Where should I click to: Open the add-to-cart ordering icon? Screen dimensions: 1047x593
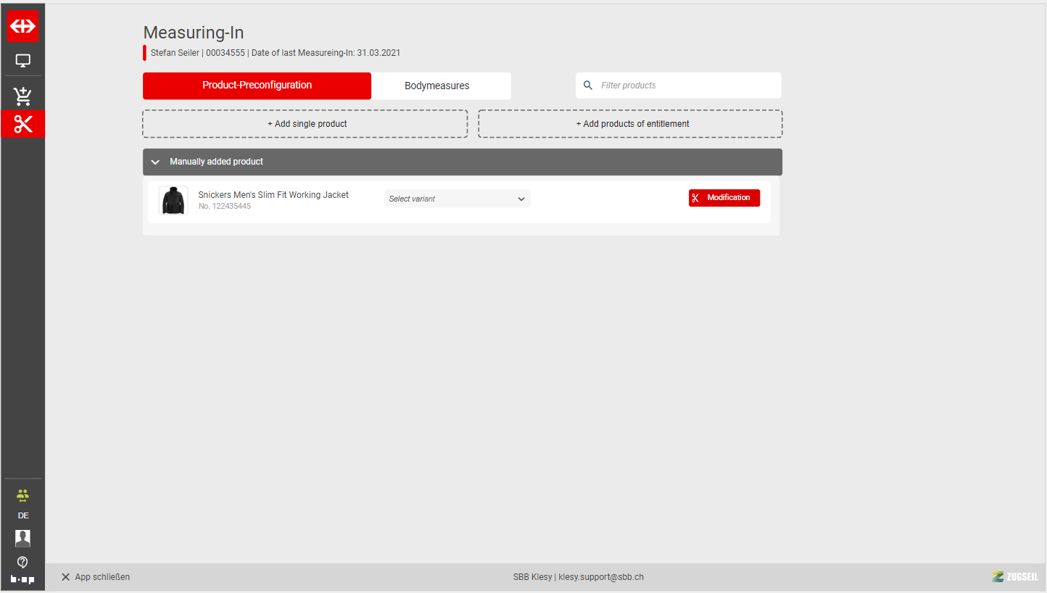click(x=23, y=96)
